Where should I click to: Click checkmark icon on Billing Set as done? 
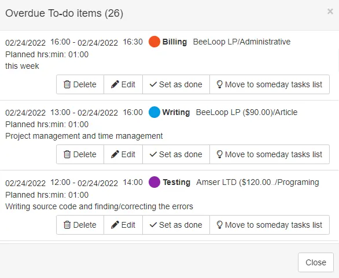point(153,84)
